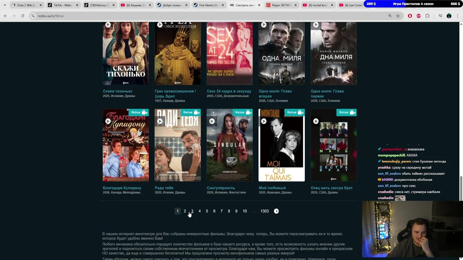
Task: Go to page 10 in pagination
Action: coord(245,211)
